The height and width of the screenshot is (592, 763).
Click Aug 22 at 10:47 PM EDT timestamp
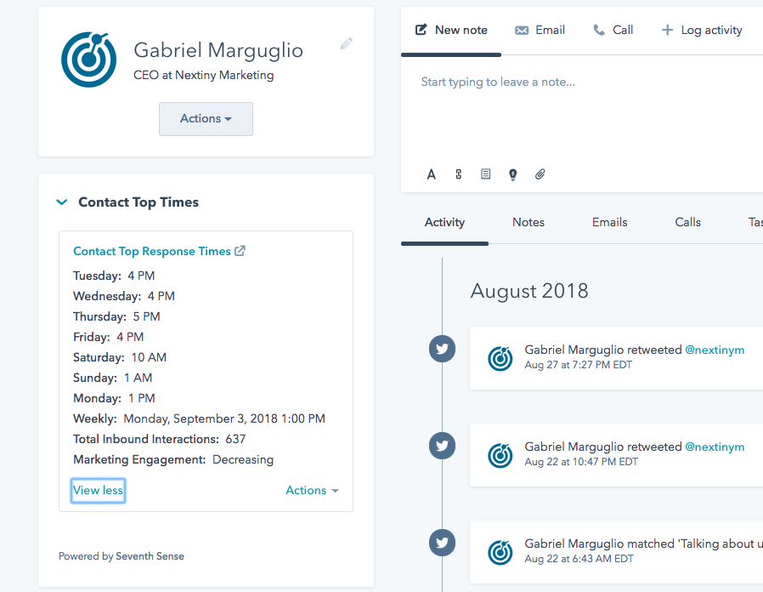(x=581, y=462)
